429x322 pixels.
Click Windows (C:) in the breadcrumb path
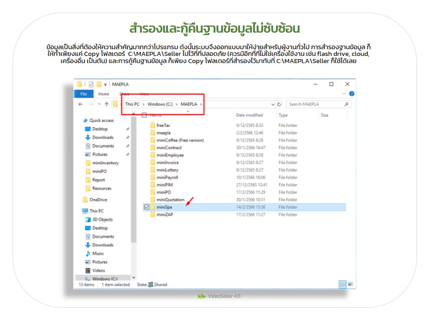tap(160, 104)
